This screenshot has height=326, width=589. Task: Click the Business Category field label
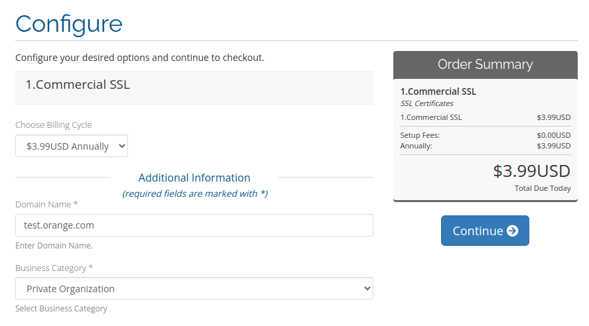pos(54,268)
